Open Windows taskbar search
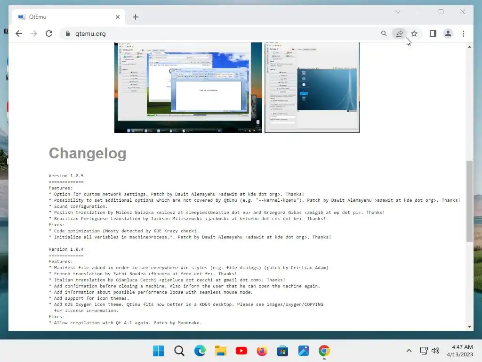The height and width of the screenshot is (362, 482). click(179, 351)
